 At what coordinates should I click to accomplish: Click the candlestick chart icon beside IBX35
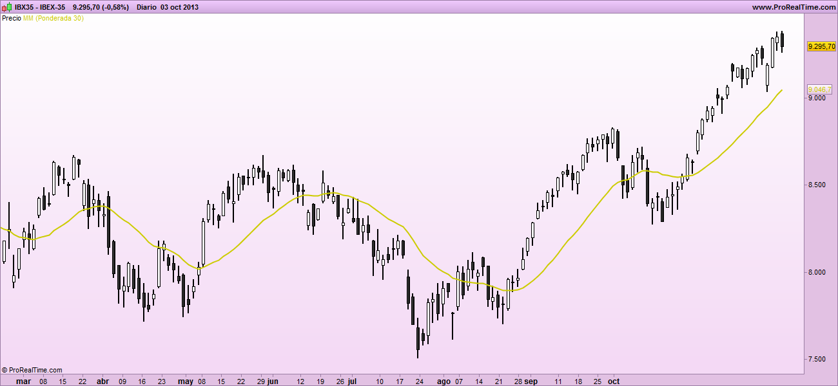coord(7,7)
